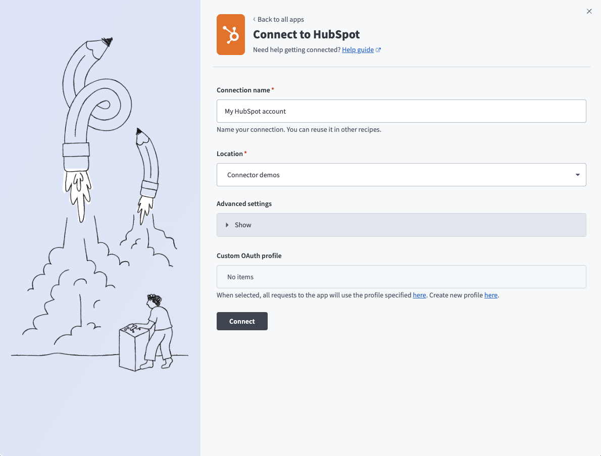Screen dimensions: 601x456
Task: Dismiss the dialog with the X icon
Action: (x=589, y=11)
